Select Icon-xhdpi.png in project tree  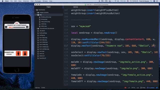tap(43, 44)
